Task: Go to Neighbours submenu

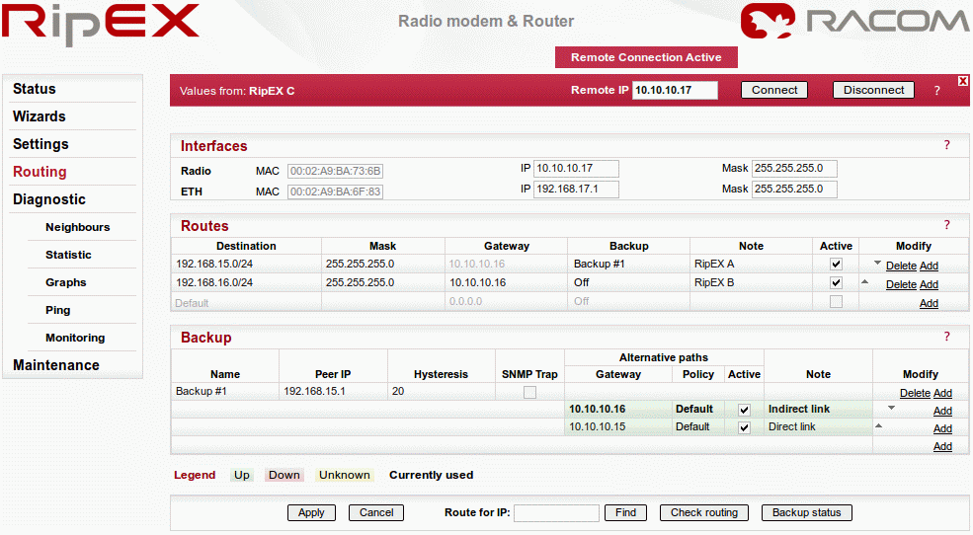Action: 78,227
